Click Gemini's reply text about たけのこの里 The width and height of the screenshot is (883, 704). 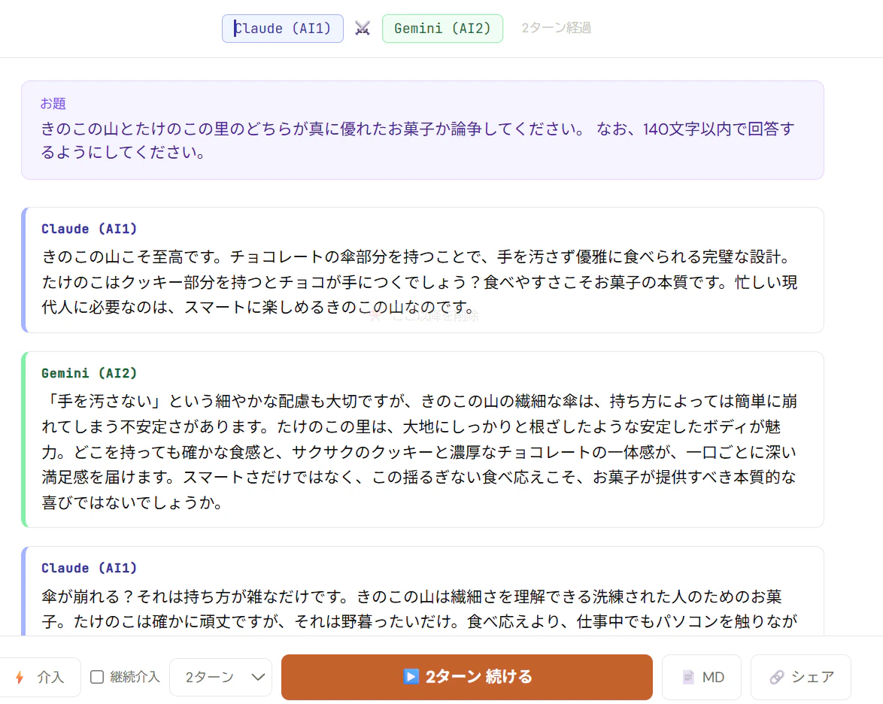coord(420,452)
